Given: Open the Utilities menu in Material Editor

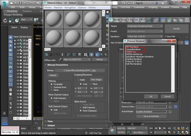Looking at the screenshot, I should (x=92, y=7).
